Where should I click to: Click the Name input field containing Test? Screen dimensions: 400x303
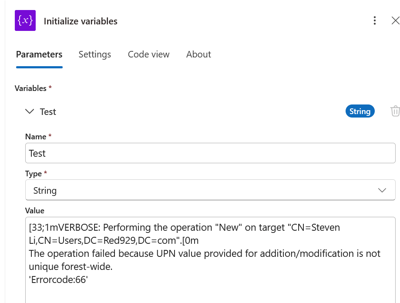click(210, 153)
